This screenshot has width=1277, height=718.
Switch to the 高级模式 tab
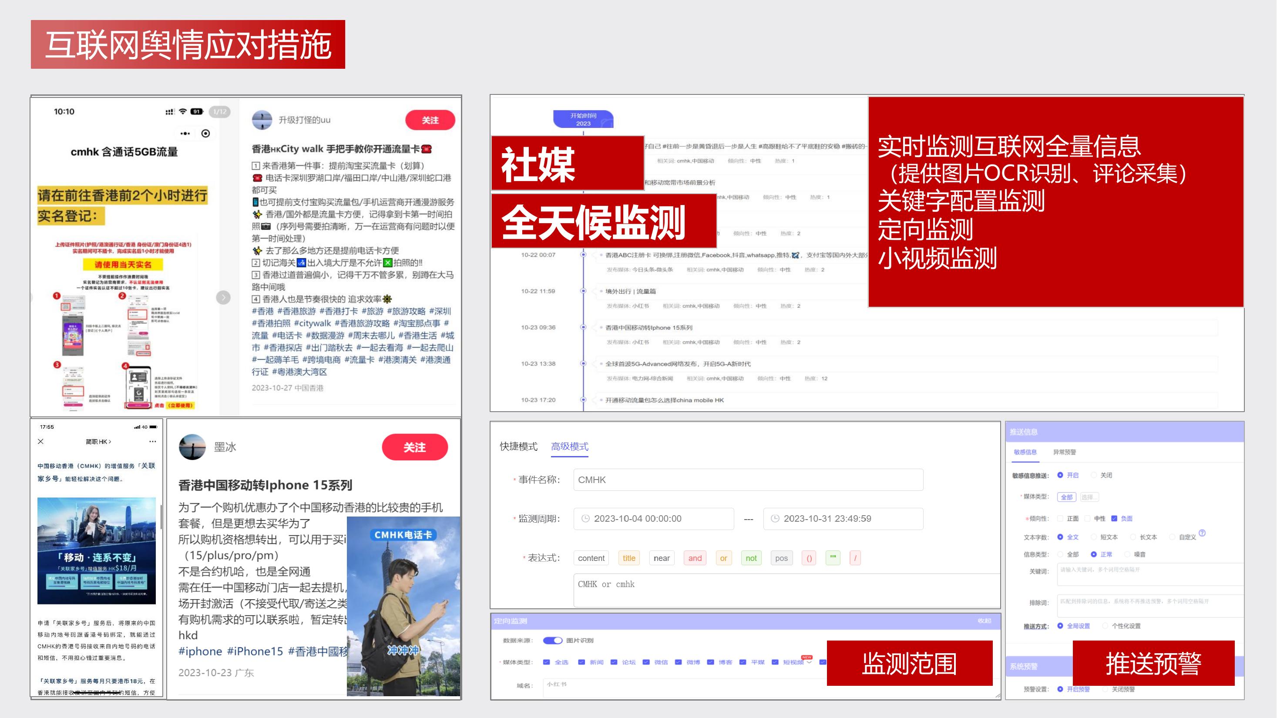(570, 446)
